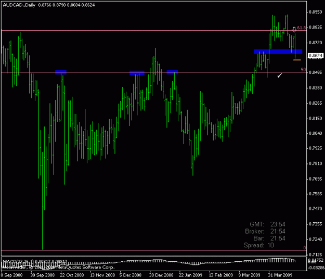The image size is (325, 279).
Task: Click the 13 Feb 2009 date label
Action: 221,275
